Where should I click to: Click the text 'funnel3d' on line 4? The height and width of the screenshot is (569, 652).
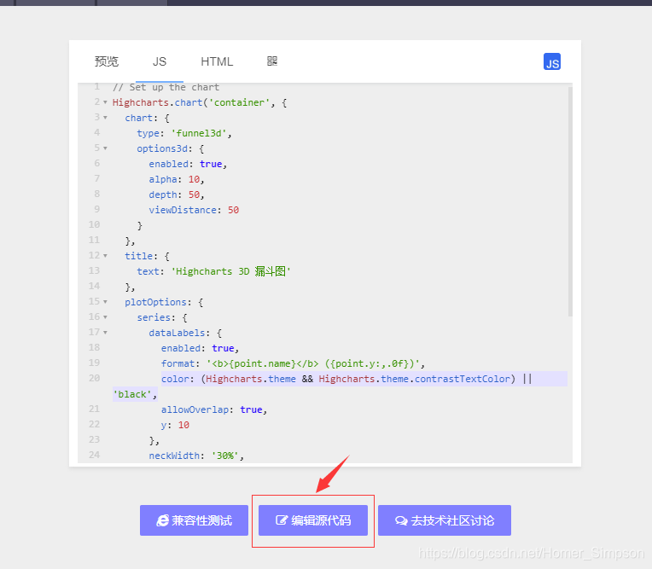coord(199,133)
